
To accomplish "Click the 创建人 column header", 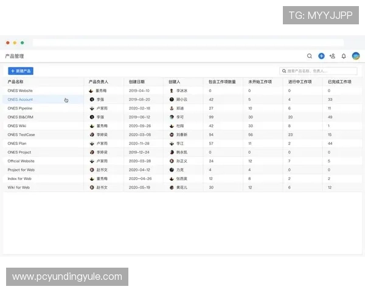I will (x=175, y=82).
